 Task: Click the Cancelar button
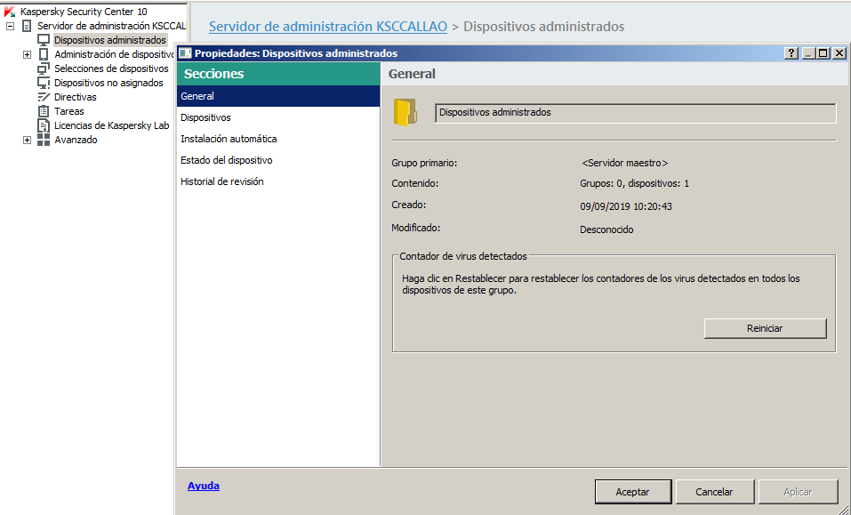coord(715,492)
